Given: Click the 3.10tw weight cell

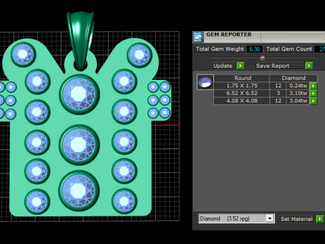Looking at the screenshot, I should pos(298,94).
